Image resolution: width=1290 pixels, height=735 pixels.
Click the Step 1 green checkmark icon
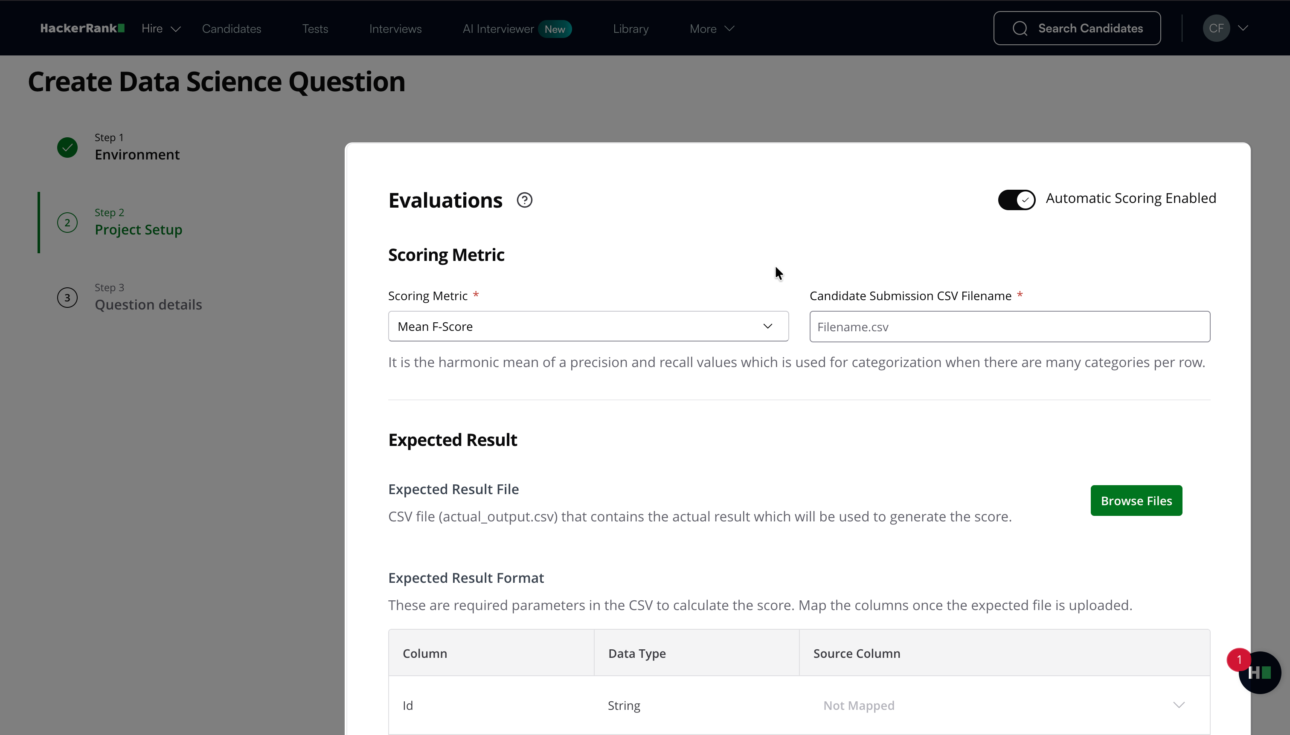pos(67,148)
